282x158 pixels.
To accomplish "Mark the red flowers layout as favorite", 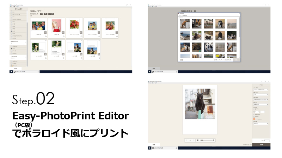I will [x=81, y=37].
